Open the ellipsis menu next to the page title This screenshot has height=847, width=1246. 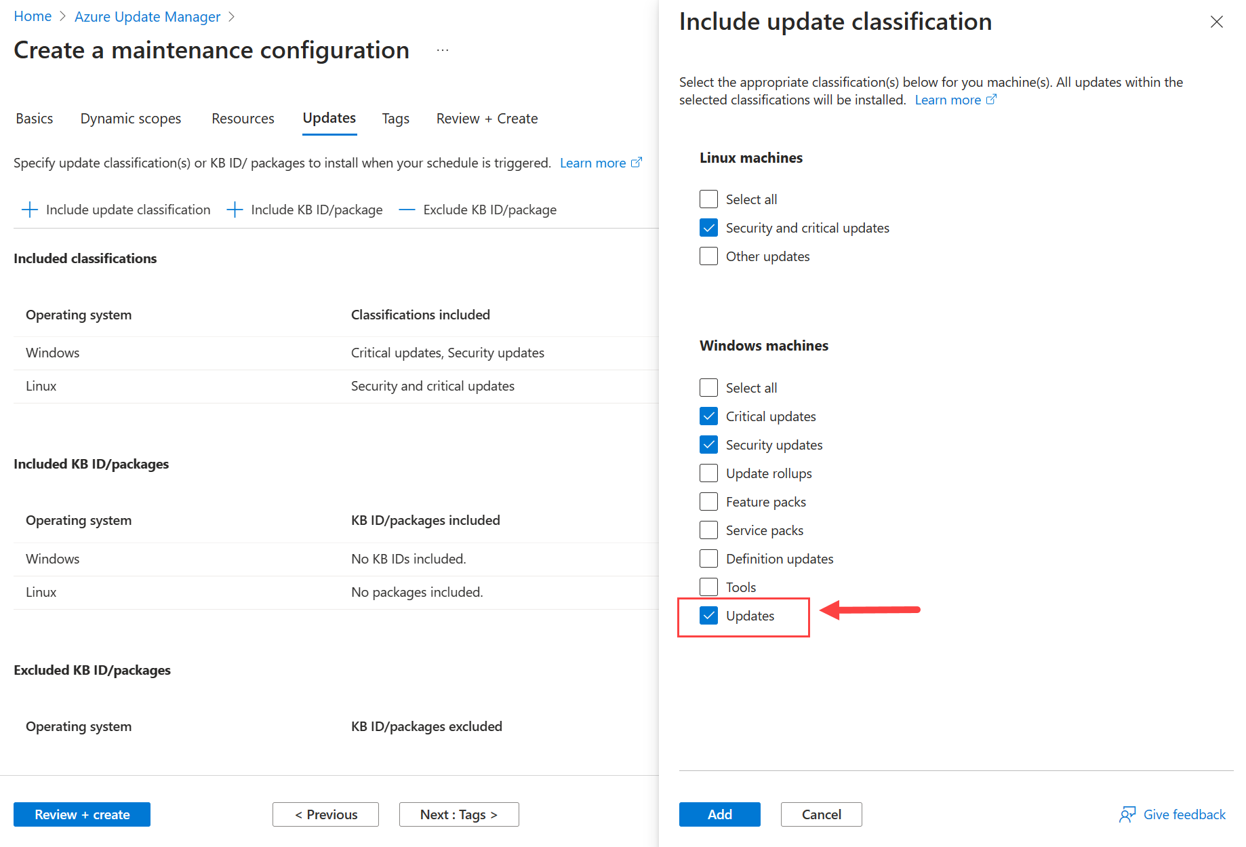[x=443, y=50]
